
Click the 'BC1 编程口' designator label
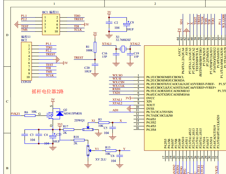coord(50,12)
